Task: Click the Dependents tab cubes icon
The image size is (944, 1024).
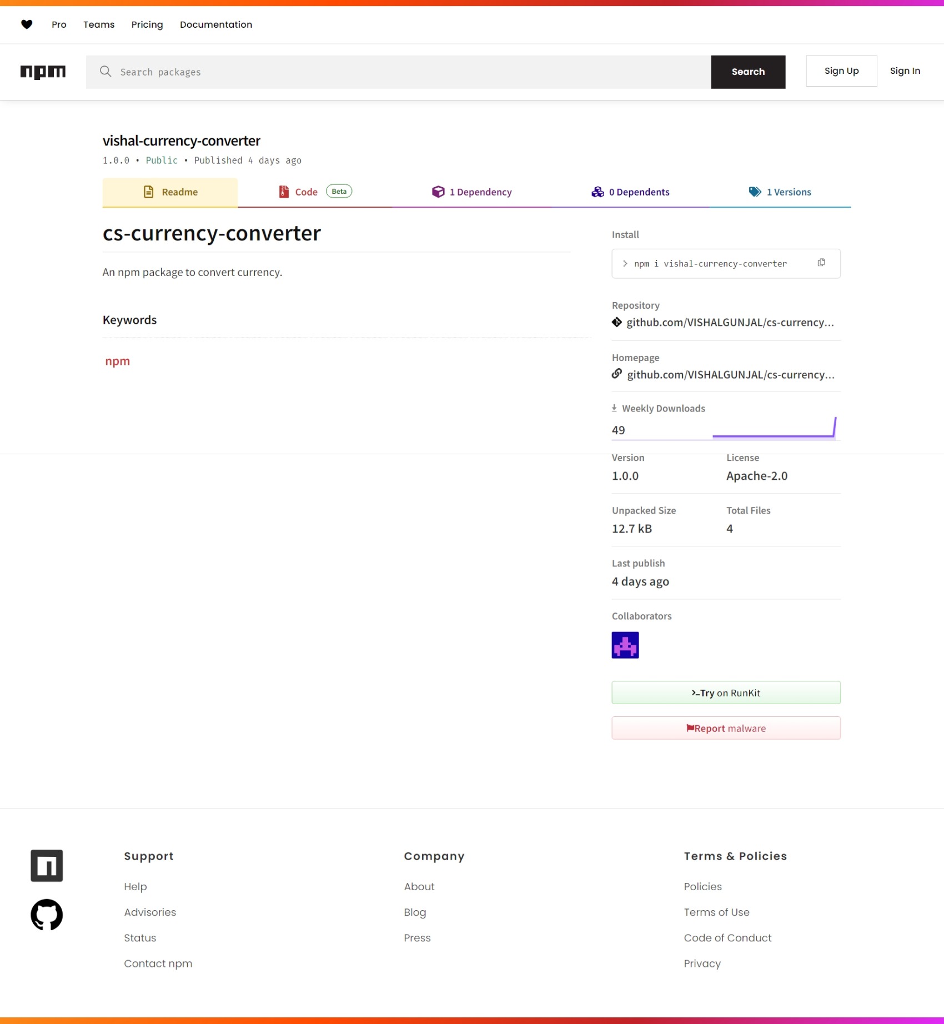Action: [597, 192]
